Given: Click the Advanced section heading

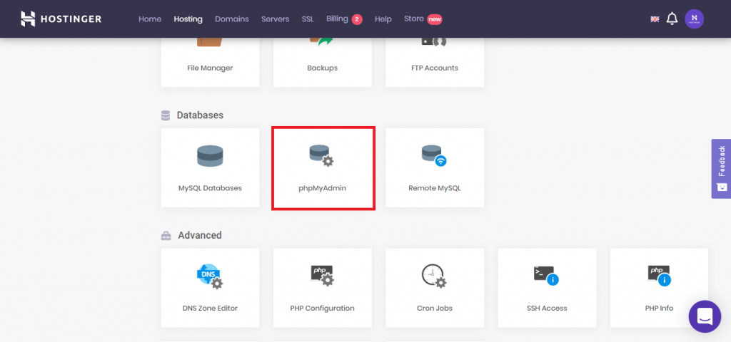Looking at the screenshot, I should pos(200,235).
